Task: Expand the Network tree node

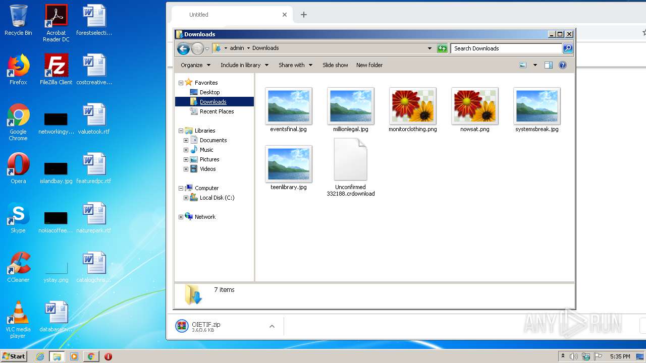Action: pyautogui.click(x=181, y=217)
